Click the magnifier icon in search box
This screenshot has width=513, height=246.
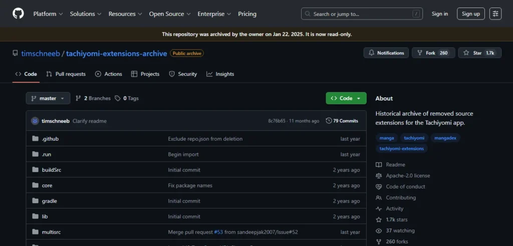coord(308,13)
